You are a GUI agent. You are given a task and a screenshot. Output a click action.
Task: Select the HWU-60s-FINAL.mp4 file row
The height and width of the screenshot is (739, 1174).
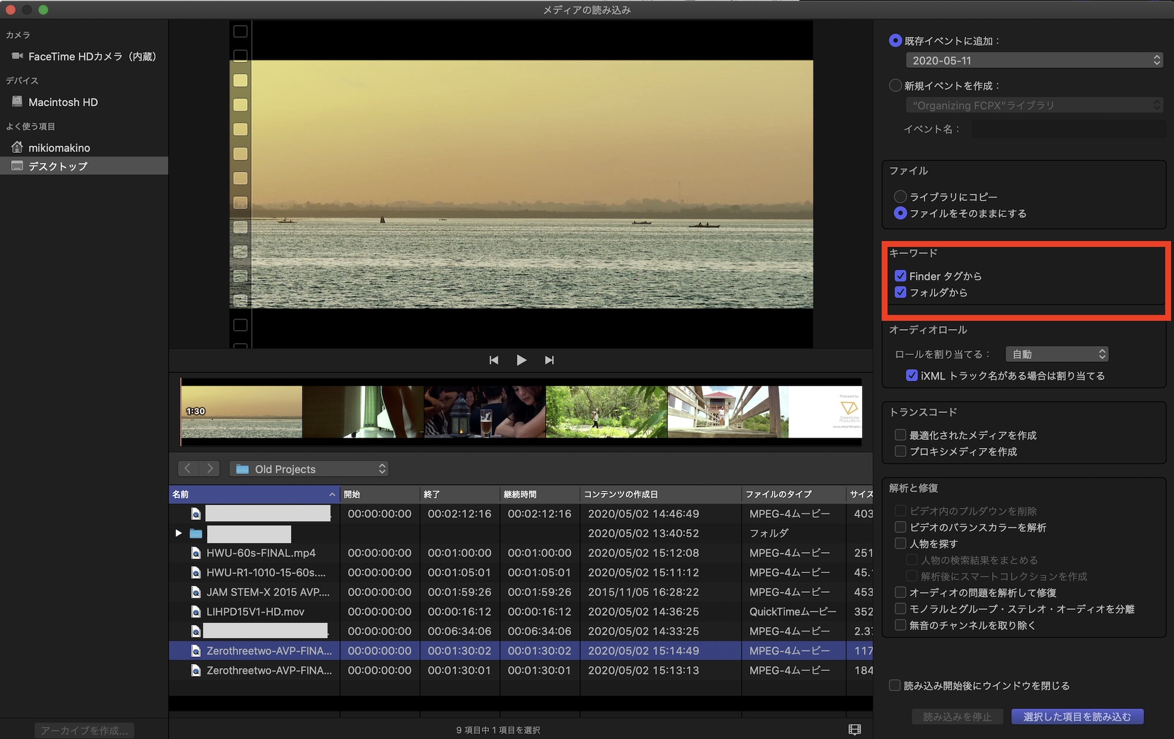261,553
